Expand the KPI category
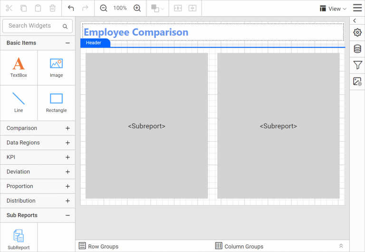The image size is (365, 252). [x=38, y=157]
